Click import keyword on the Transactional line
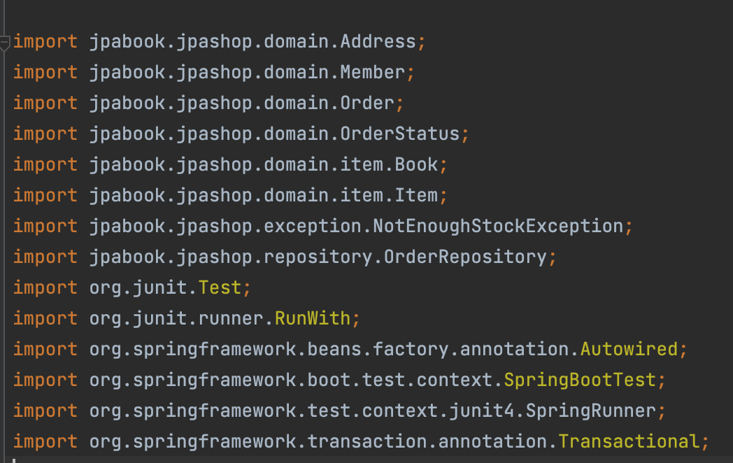This screenshot has width=733, height=463. [x=45, y=442]
